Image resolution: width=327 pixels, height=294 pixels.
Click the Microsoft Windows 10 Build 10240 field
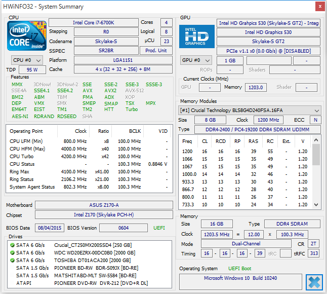coord(240,282)
